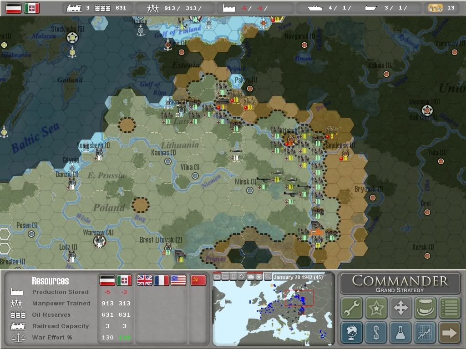Viewport: 466px width, 349px height.
Task: Toggle the star minimap overlay button
Action: 259,277
